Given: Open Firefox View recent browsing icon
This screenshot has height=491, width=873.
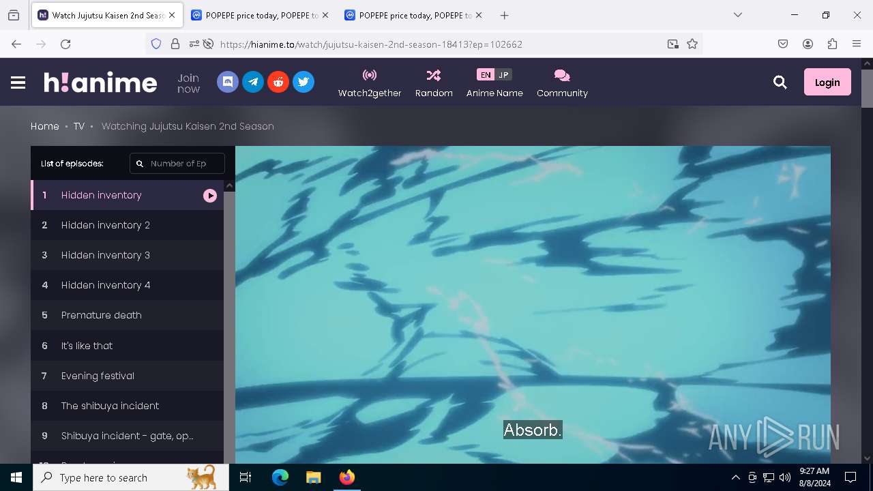Looking at the screenshot, I should click(x=14, y=15).
